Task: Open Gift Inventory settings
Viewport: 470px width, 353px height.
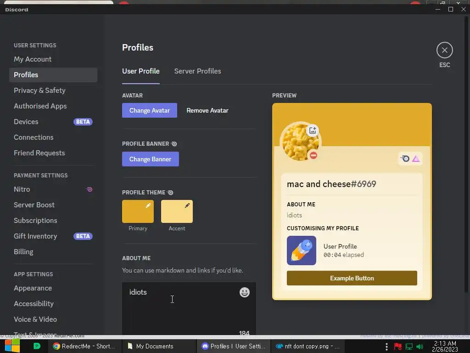Action: (x=53, y=236)
